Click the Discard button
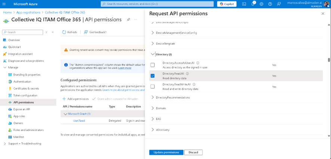The width and height of the screenshot is (331, 159). click(193, 152)
